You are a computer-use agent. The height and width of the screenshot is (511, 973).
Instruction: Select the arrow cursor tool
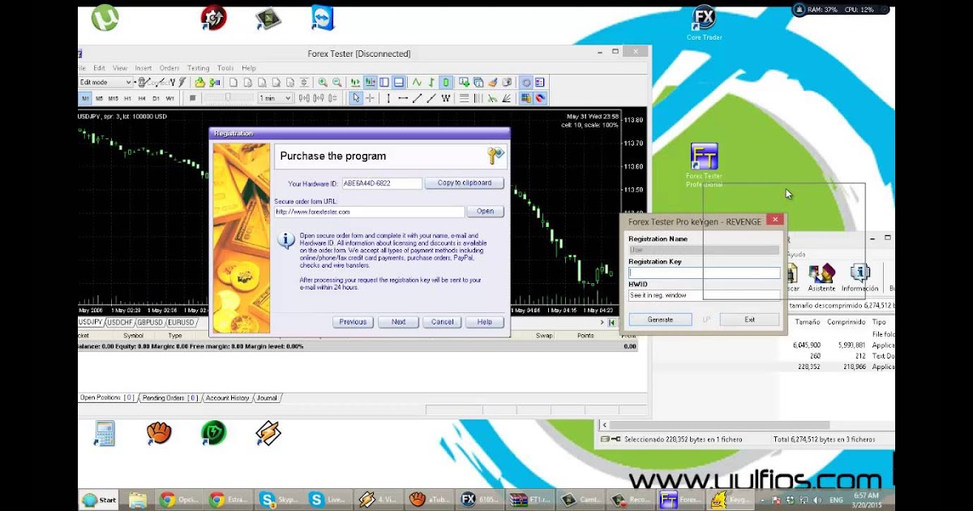coord(355,98)
